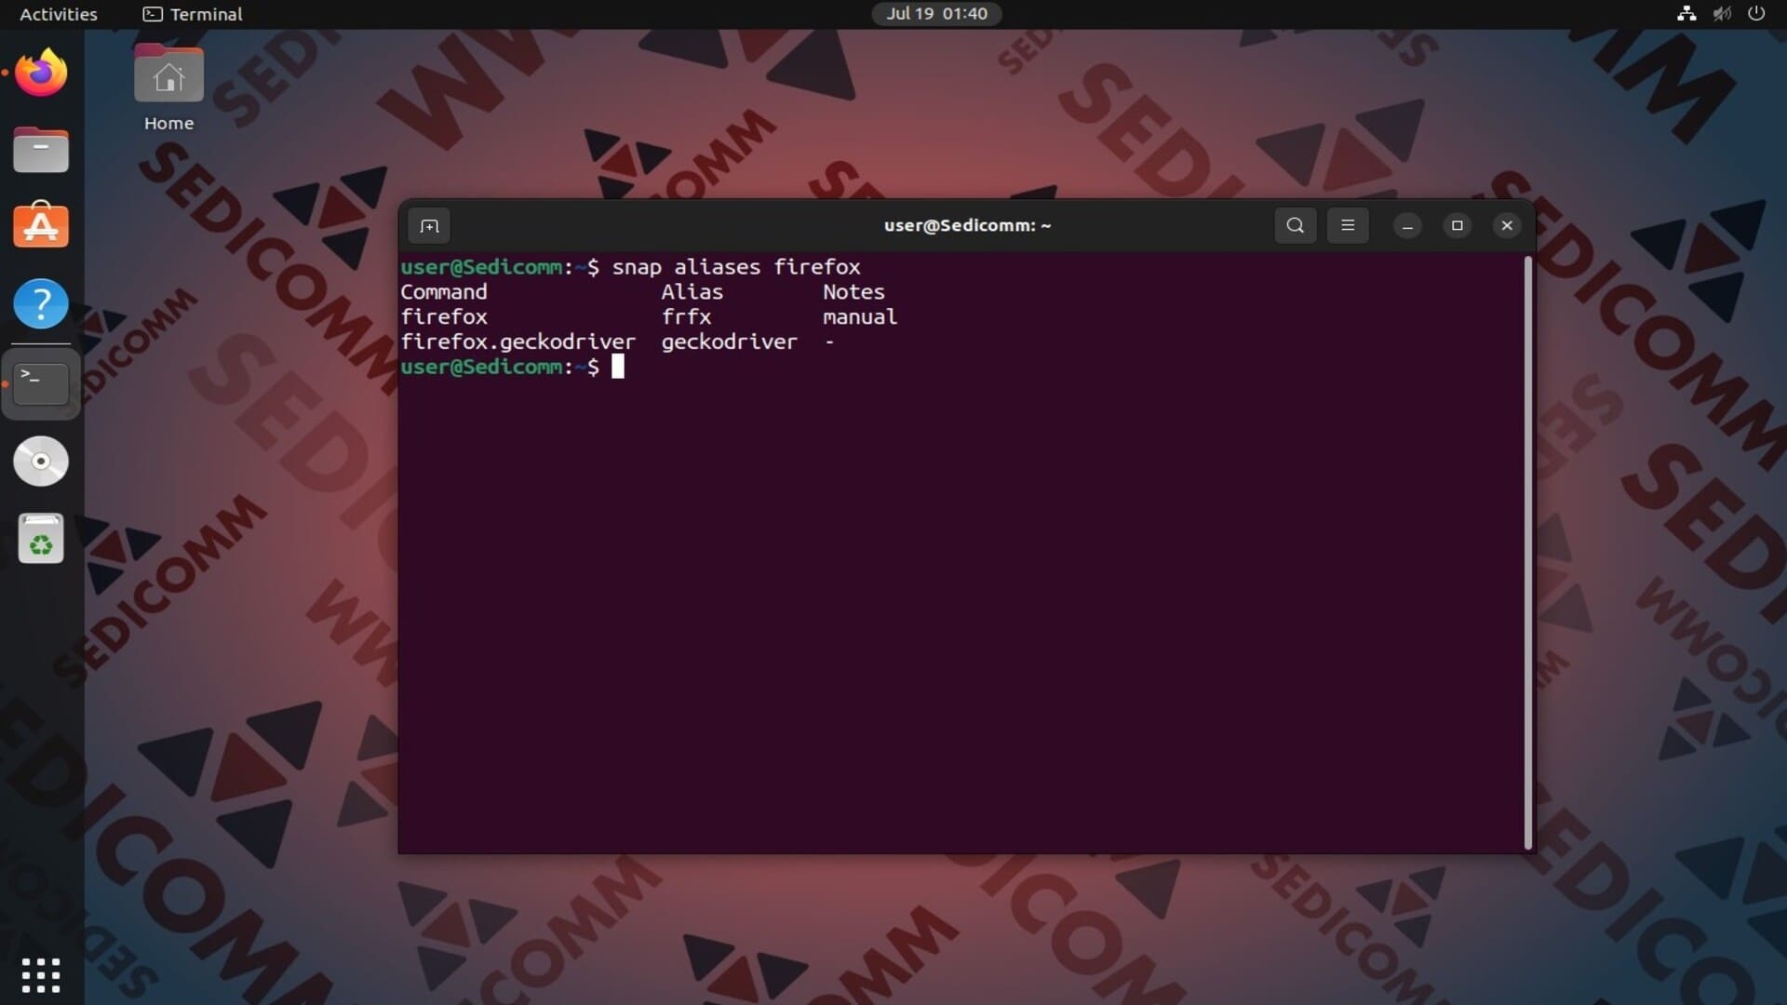1787x1005 pixels.
Task: Click the 'geckodriver' alias entry
Action: pyautogui.click(x=729, y=342)
